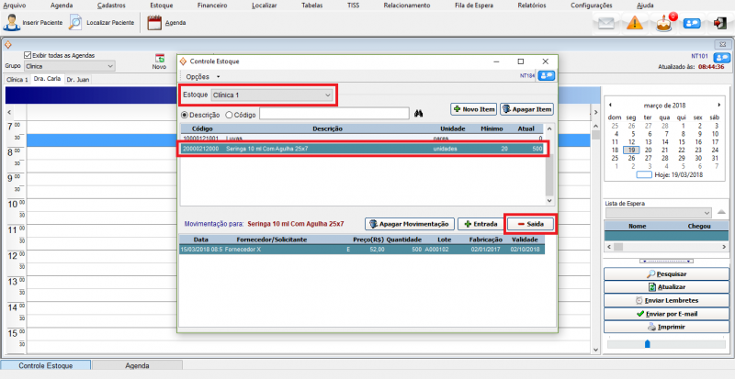This screenshot has height=379, width=735.
Task: Click the Novo calendar icon
Action: 159,60
